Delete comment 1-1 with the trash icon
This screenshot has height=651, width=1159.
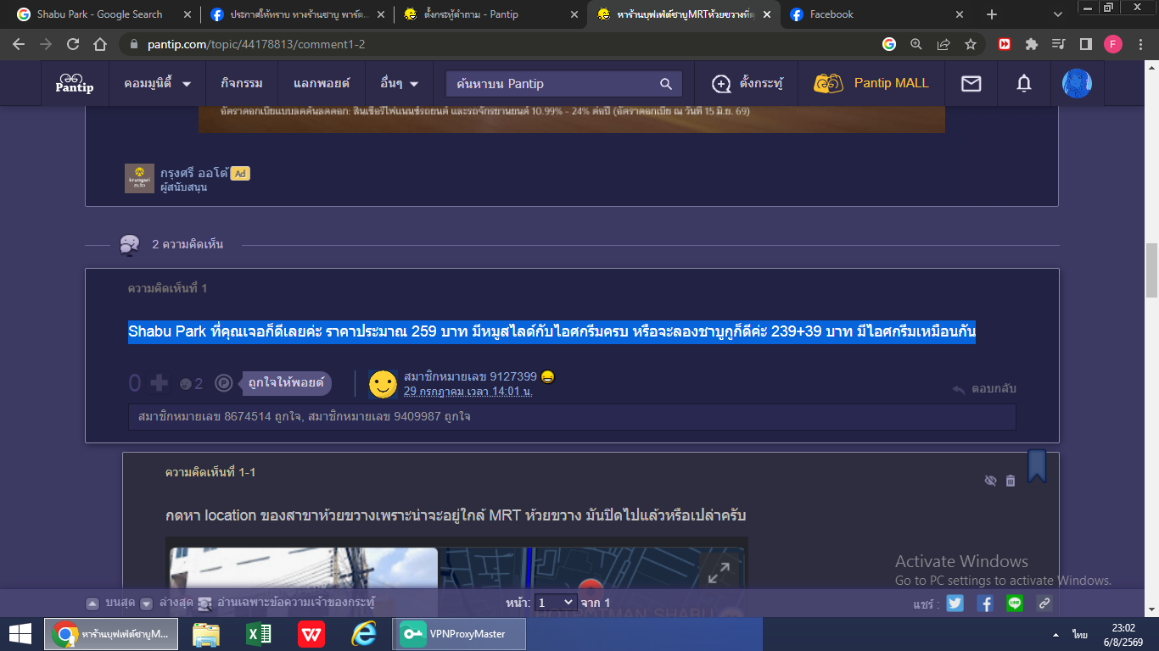[1011, 481]
